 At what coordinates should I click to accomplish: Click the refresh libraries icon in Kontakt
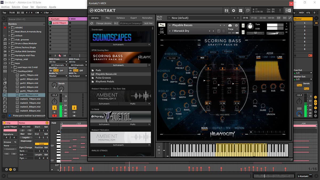tap(91, 23)
